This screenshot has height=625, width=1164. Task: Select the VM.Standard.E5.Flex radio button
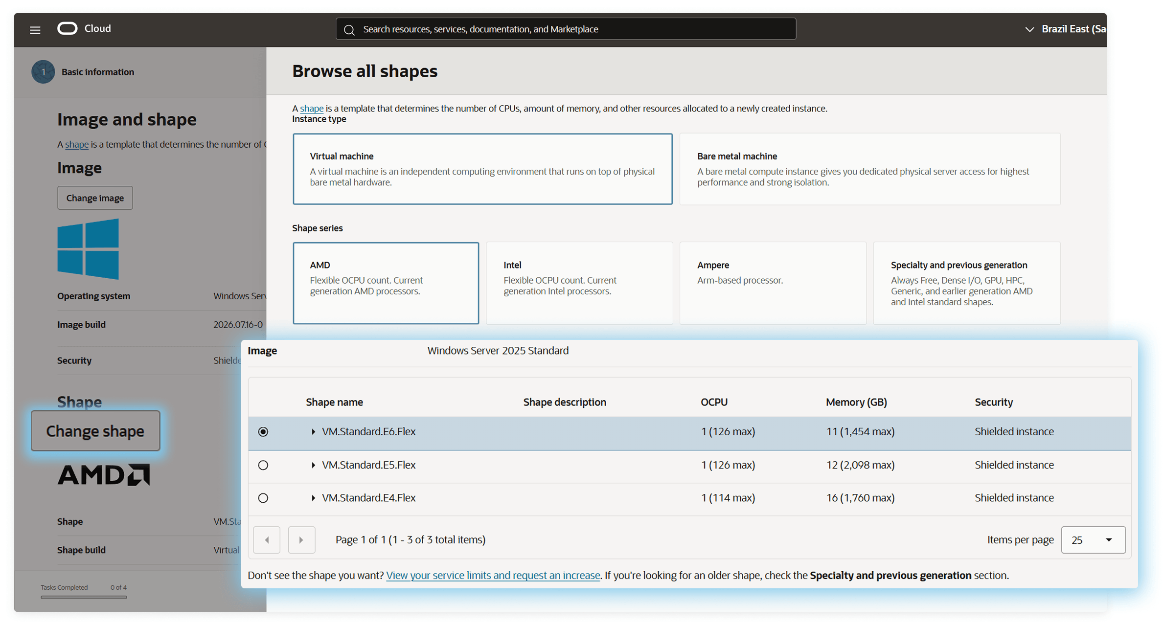263,465
